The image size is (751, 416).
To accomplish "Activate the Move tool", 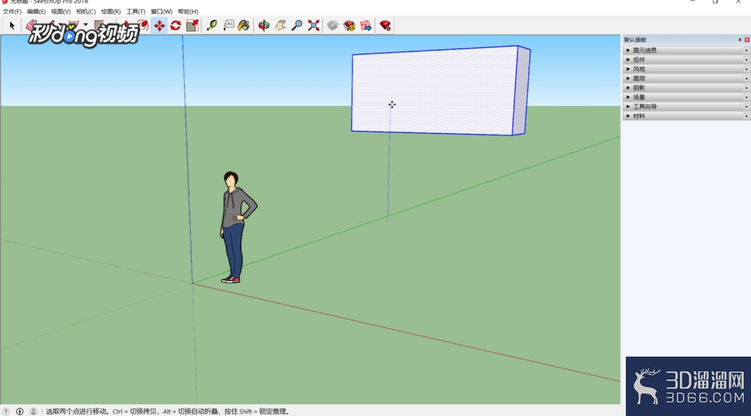I will pos(159,26).
